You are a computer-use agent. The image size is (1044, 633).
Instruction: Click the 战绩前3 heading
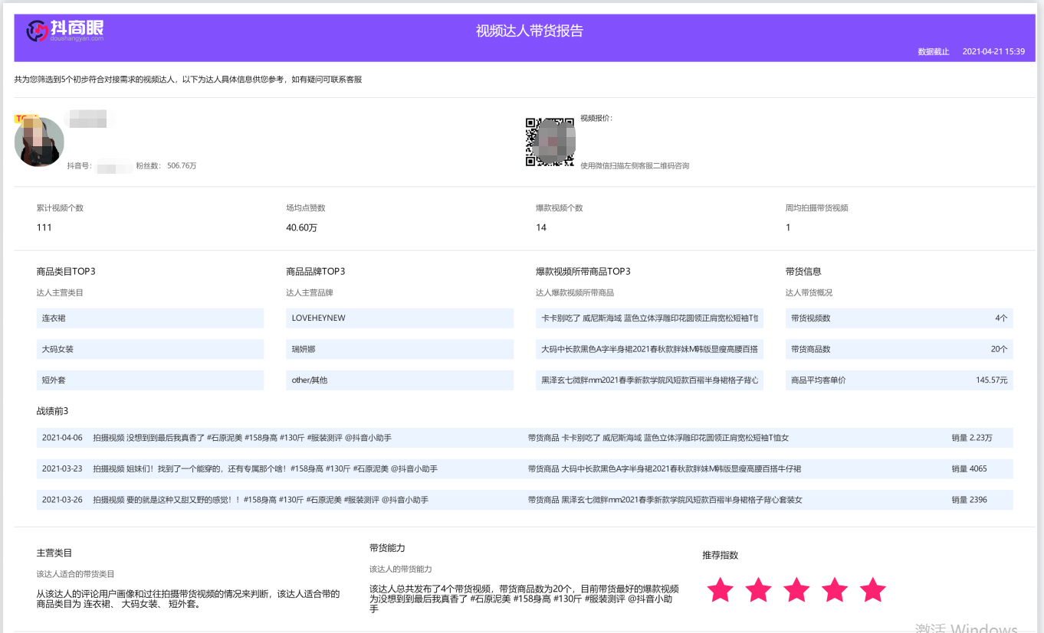(x=52, y=411)
